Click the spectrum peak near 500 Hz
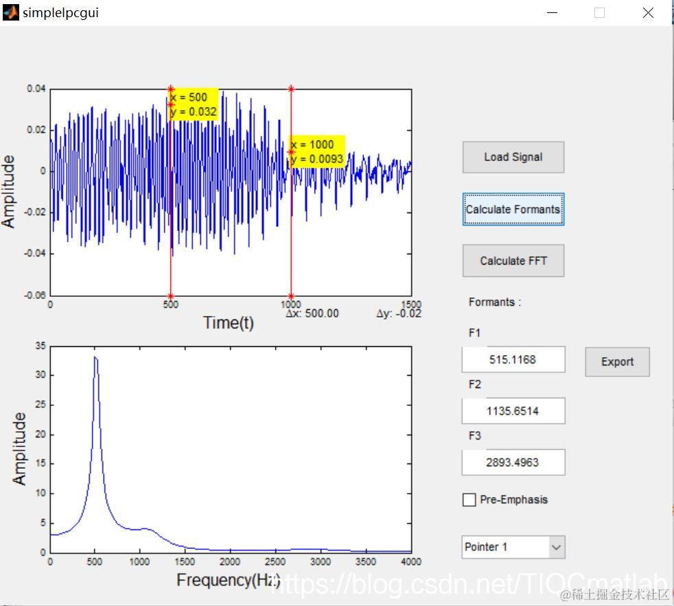The height and width of the screenshot is (606, 674). click(95, 358)
